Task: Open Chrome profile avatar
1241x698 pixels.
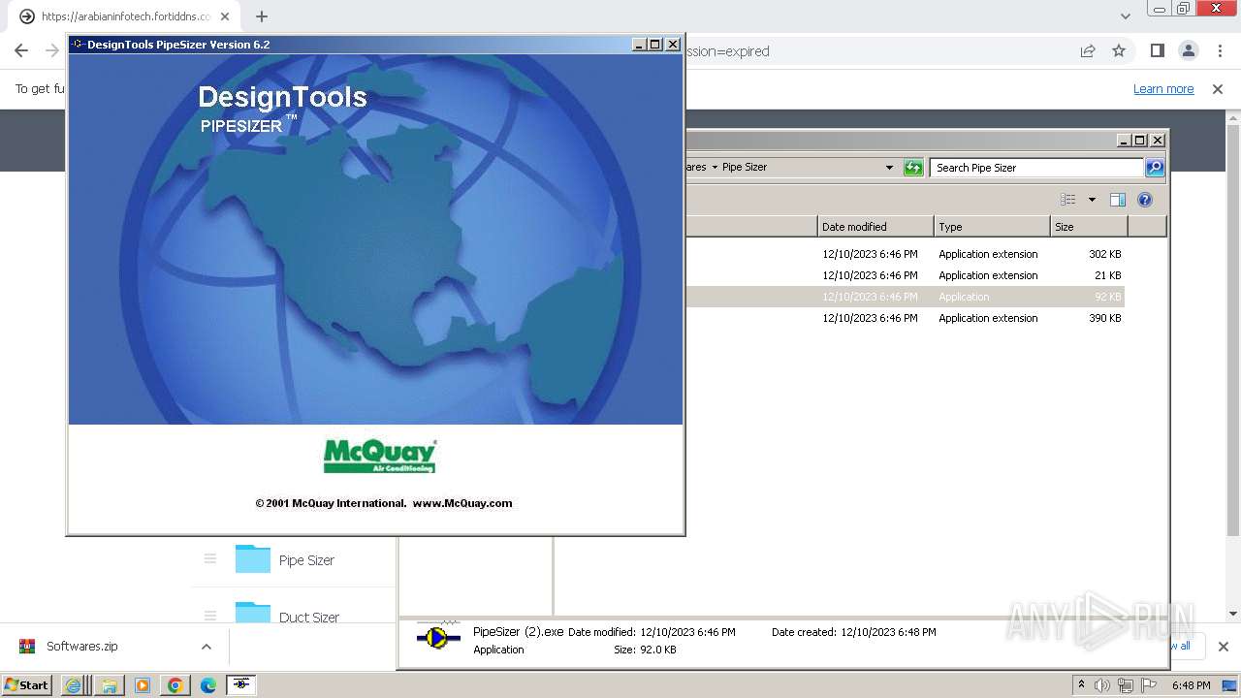Action: click(x=1188, y=51)
